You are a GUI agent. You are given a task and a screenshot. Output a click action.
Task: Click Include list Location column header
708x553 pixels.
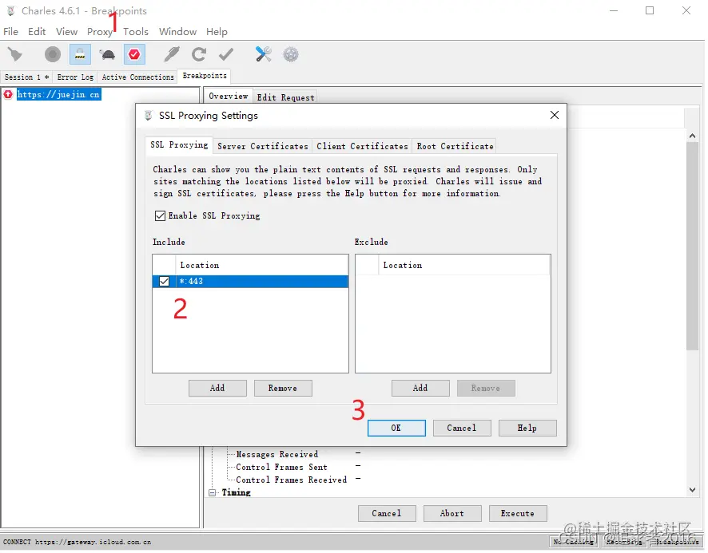coord(261,265)
